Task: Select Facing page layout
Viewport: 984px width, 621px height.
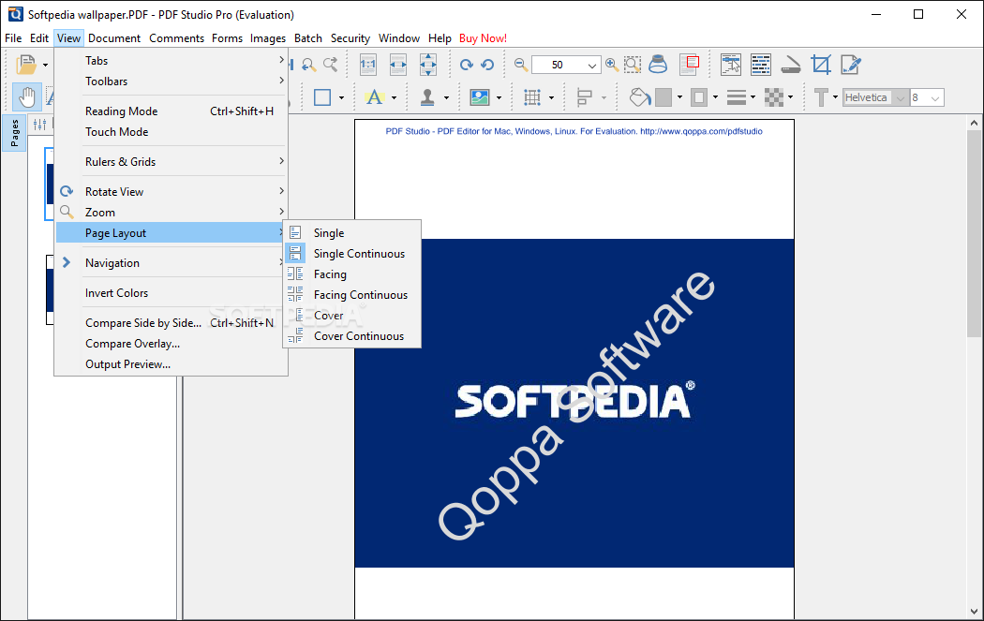Action: [352, 274]
